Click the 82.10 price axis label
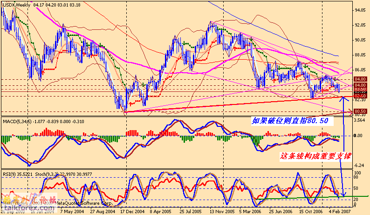The width and height of the screenshot is (370, 215). [x=360, y=100]
